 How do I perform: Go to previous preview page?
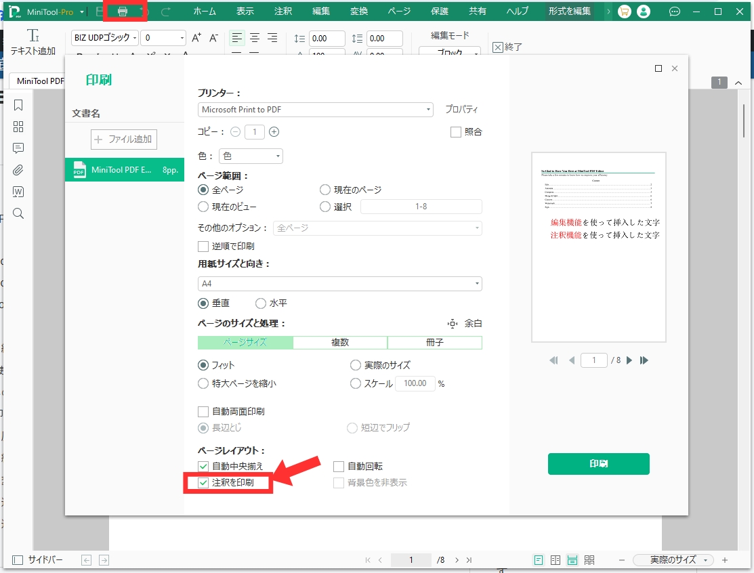[x=572, y=360]
